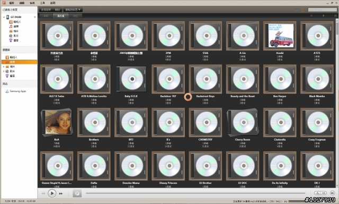Click the round Play button

pos(52,193)
